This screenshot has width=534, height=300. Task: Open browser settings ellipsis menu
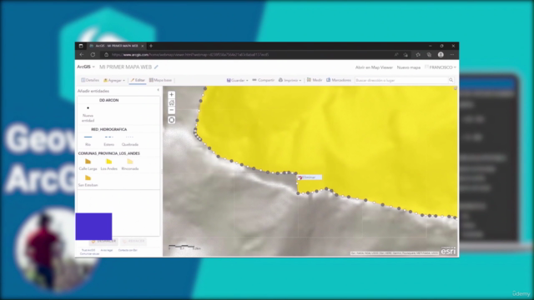pos(452,54)
